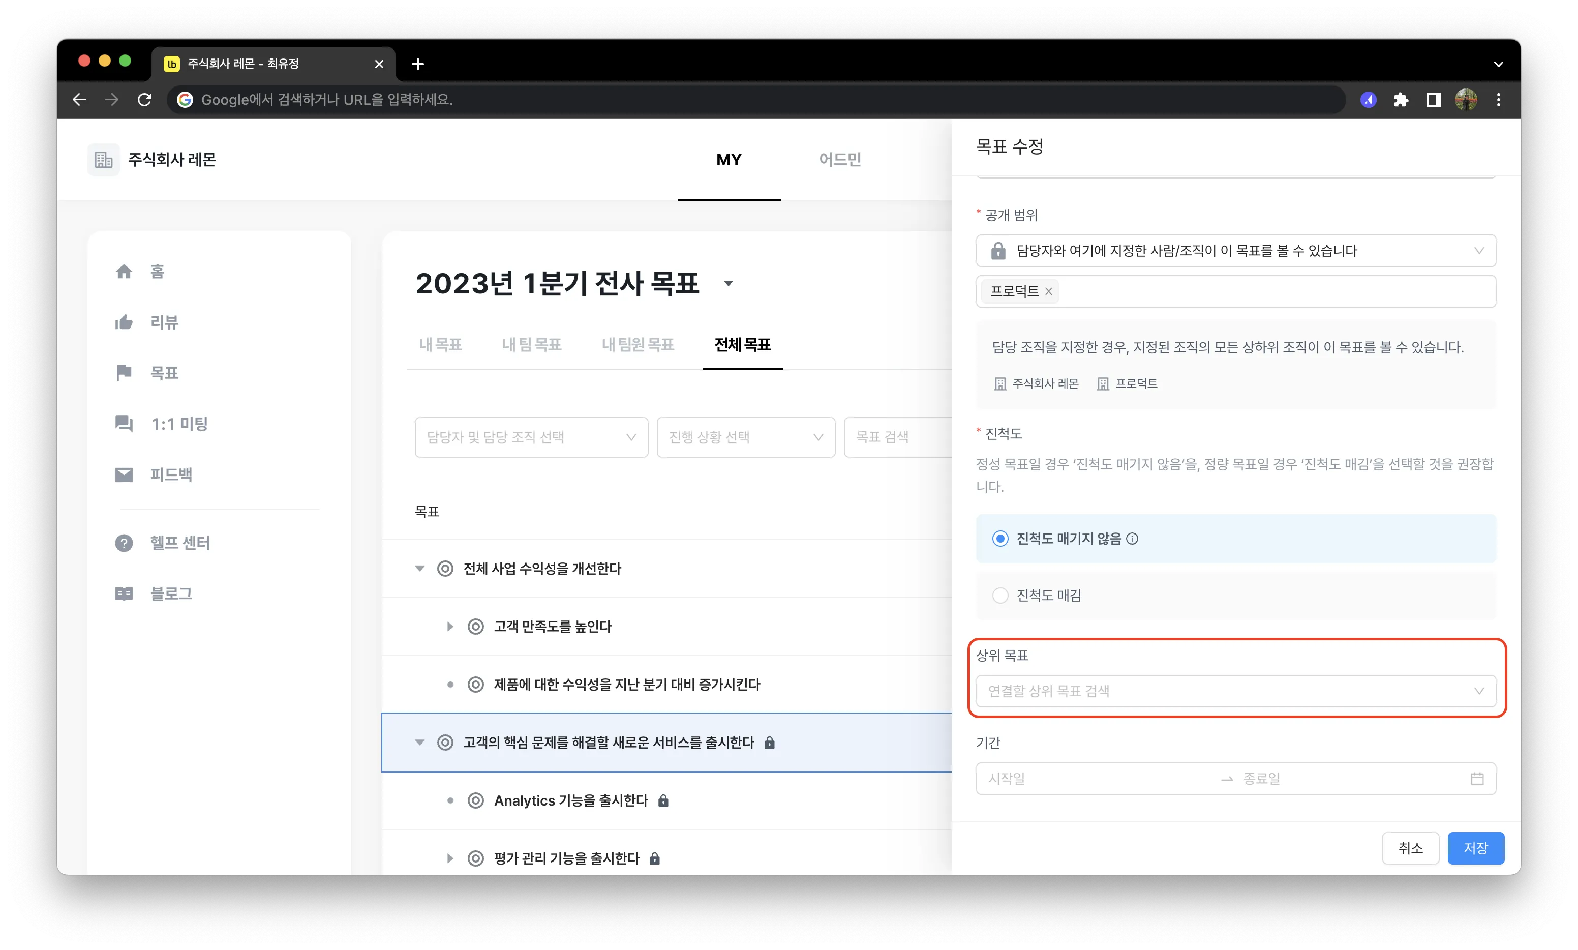Open the Chrome three-dot menu
The image size is (1578, 950).
click(1498, 100)
